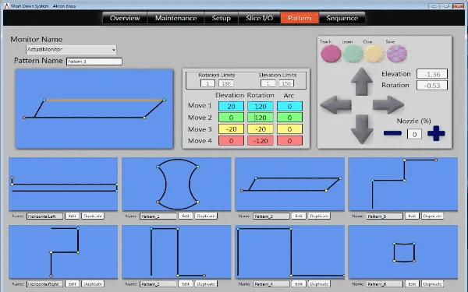Screen dimensions: 468x292
Task: Go to the Slice I/O tab
Action: point(260,18)
